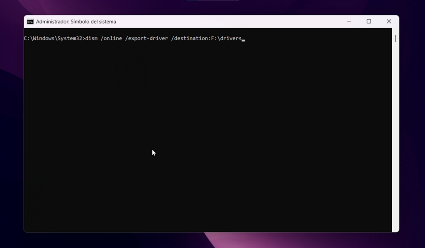Click the "/export-driver" argument
425x248 pixels.
147,39
